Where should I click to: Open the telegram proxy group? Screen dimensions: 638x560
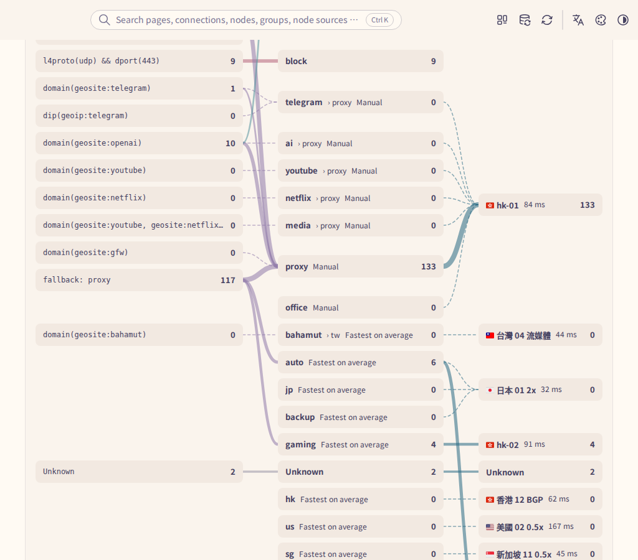(x=361, y=102)
